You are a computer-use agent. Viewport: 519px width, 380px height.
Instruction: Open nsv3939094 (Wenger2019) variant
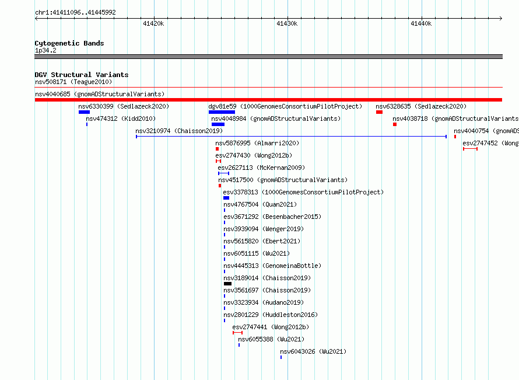pos(264,229)
